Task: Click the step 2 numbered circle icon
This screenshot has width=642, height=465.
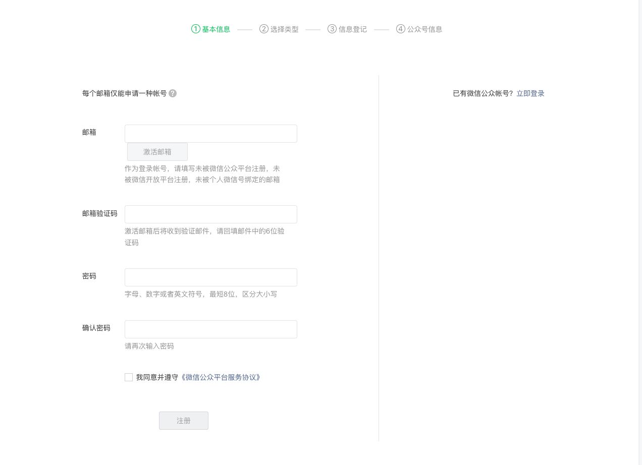Action: pos(263,29)
